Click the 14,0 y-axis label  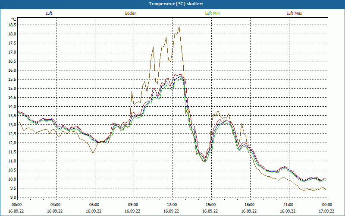[x=12, y=106]
